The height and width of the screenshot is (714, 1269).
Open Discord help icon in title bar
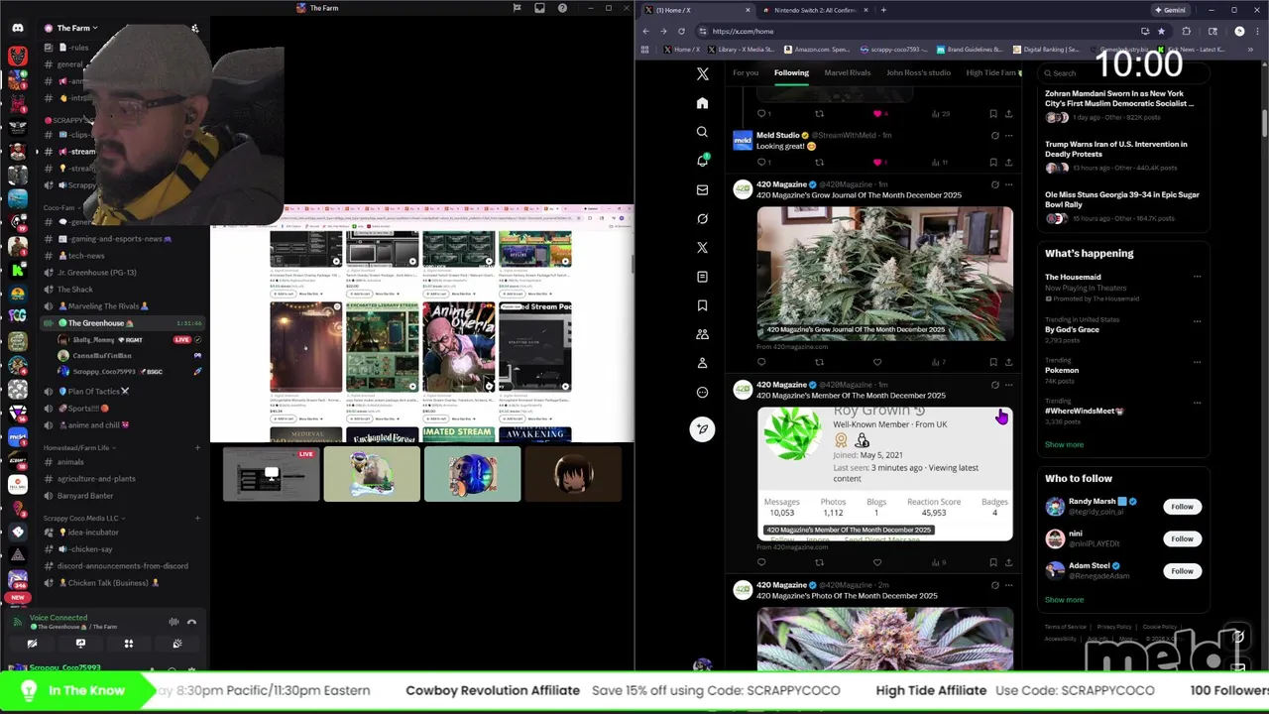tap(563, 8)
